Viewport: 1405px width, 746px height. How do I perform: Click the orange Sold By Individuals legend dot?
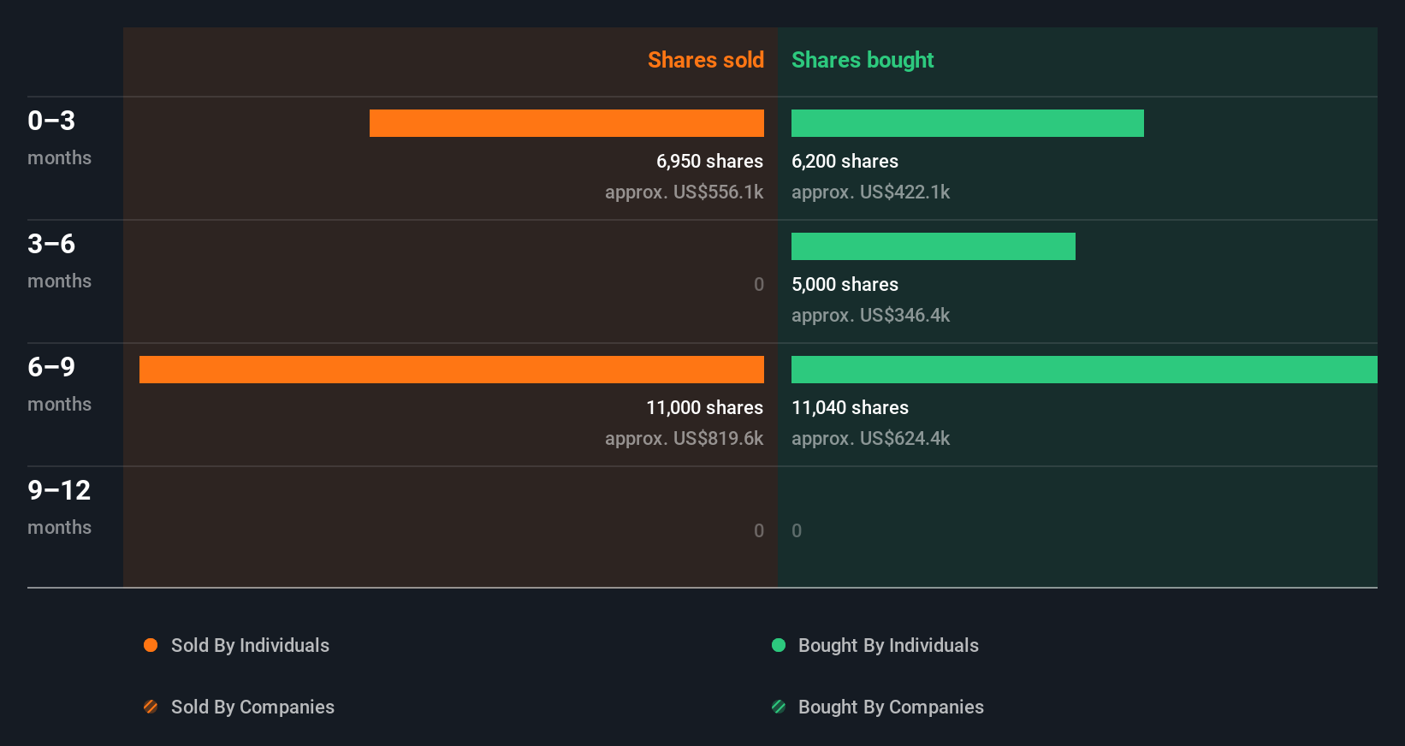click(x=151, y=645)
